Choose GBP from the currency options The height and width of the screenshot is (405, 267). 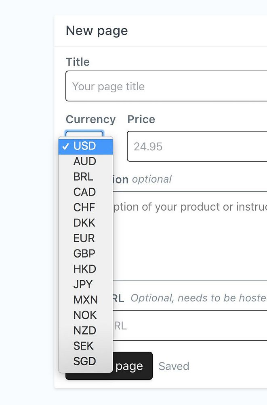(x=84, y=254)
